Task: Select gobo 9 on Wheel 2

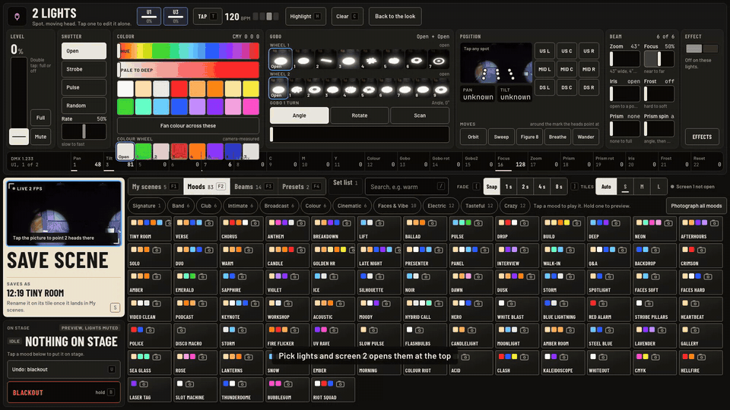Action: [441, 88]
